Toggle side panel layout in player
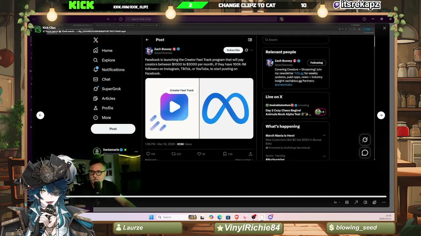421x236 pixels. (365, 202)
